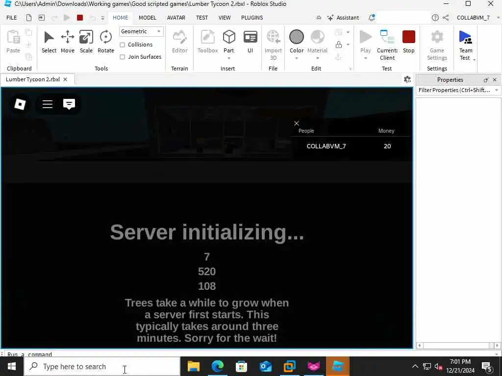Viewport: 502px width, 376px height.
Task: Expand the Part dropdown arrow
Action: tap(229, 58)
